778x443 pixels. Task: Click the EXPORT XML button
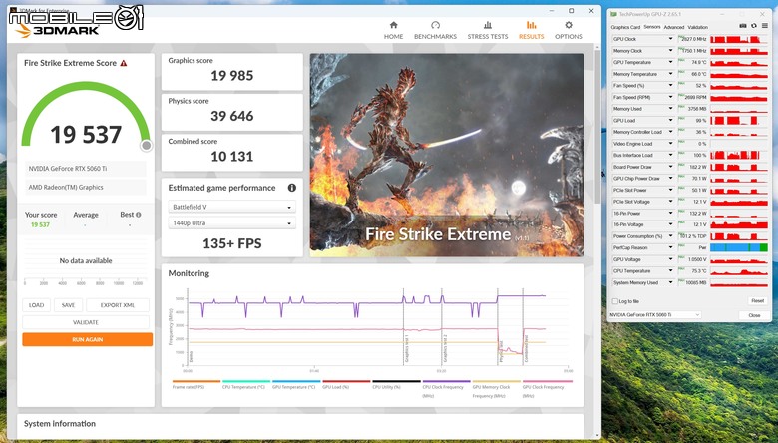[118, 305]
